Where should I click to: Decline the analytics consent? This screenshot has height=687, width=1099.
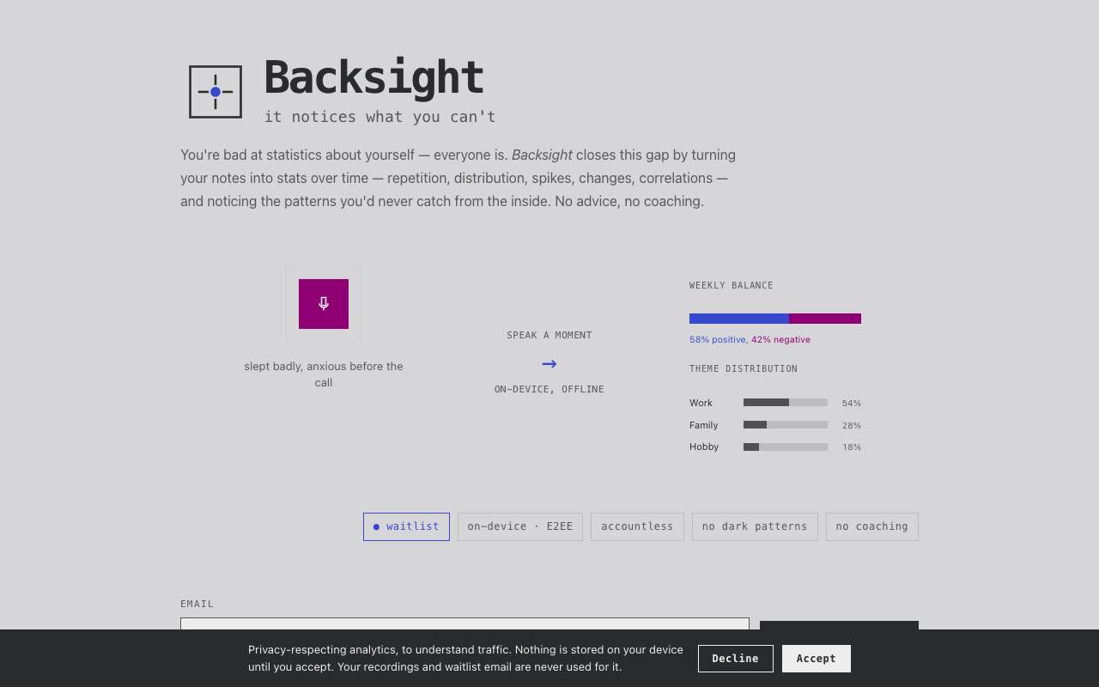736,659
